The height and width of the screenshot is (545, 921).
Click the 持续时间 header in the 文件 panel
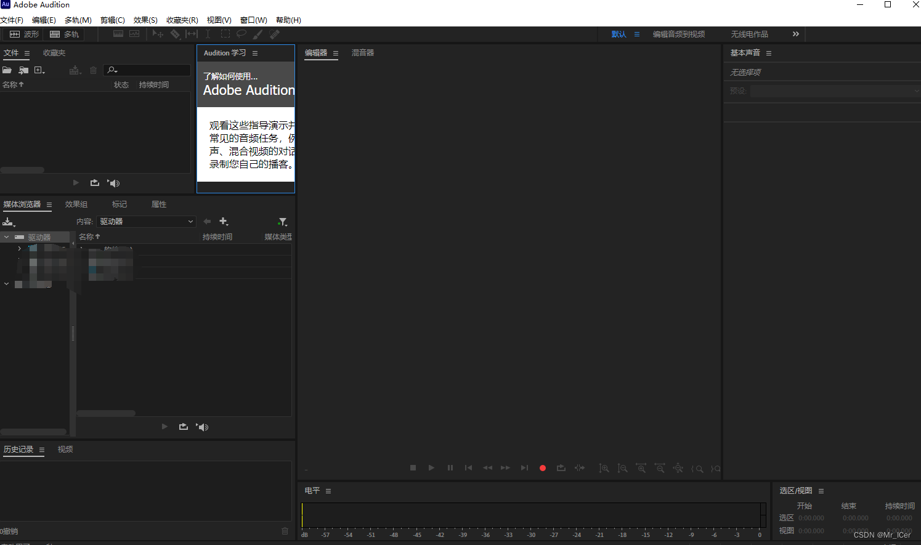[154, 85]
